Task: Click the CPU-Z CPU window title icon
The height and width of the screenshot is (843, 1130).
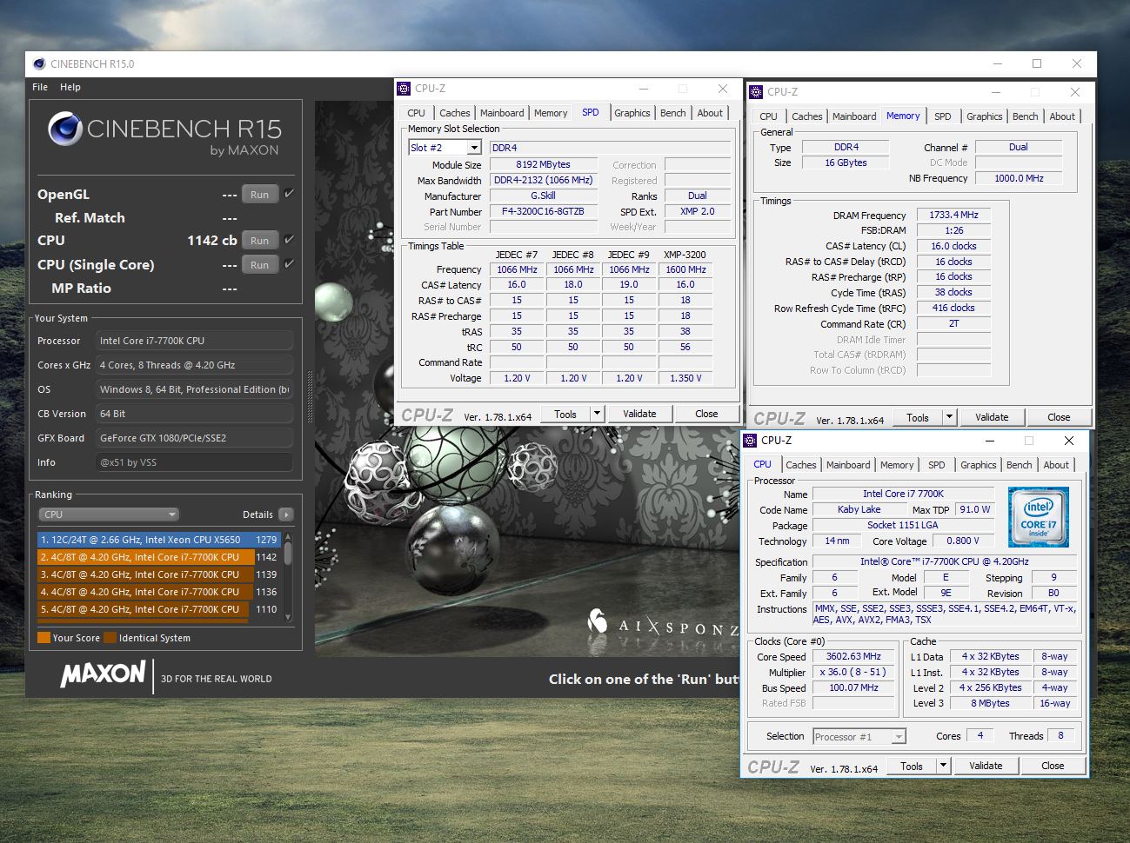Action: 750,441
